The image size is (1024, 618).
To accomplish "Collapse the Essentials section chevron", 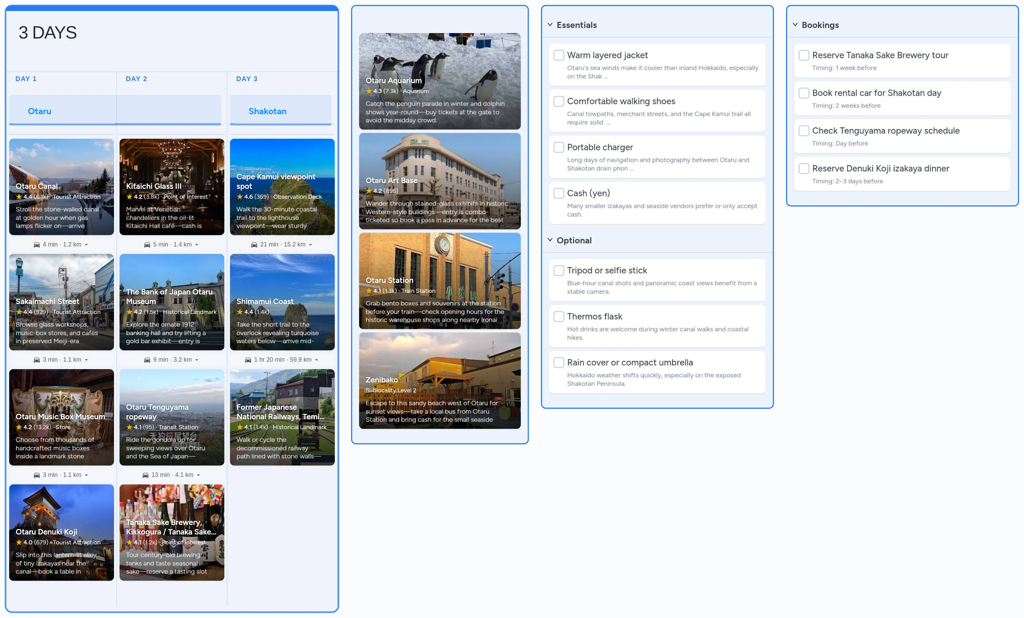I will (x=550, y=25).
